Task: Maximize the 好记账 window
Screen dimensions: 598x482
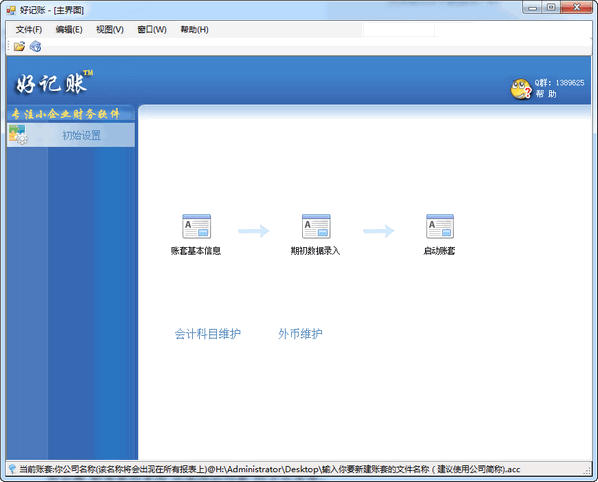Action: coord(551,8)
